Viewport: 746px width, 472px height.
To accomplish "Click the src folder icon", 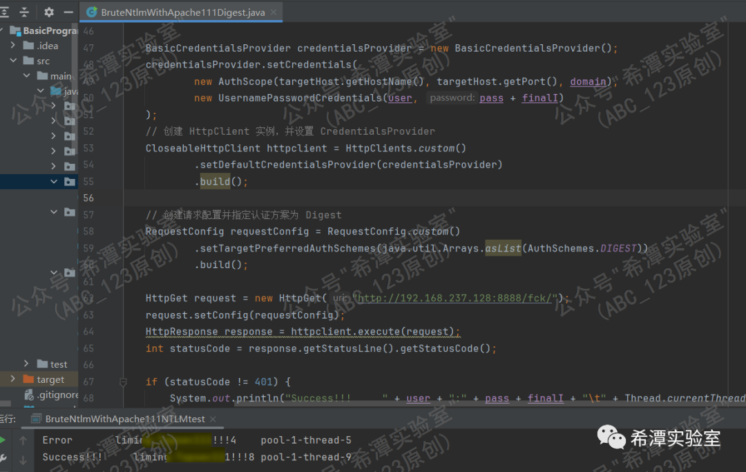I will coord(28,61).
